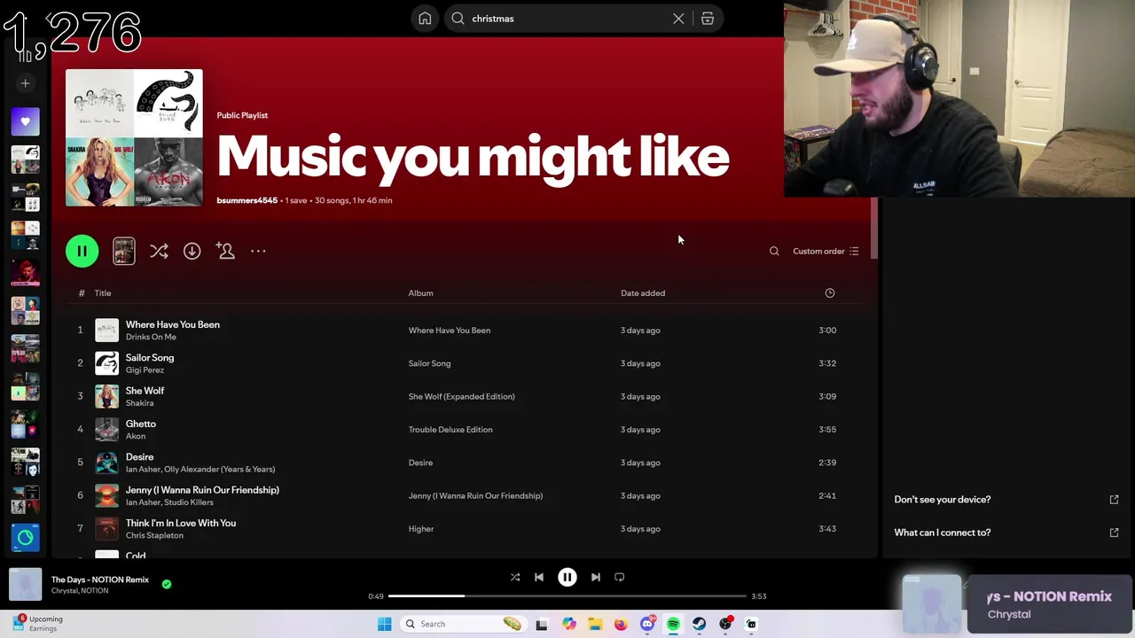Toggle the green saved checkmark for The Days
This screenshot has height=638, width=1135.
167,584
